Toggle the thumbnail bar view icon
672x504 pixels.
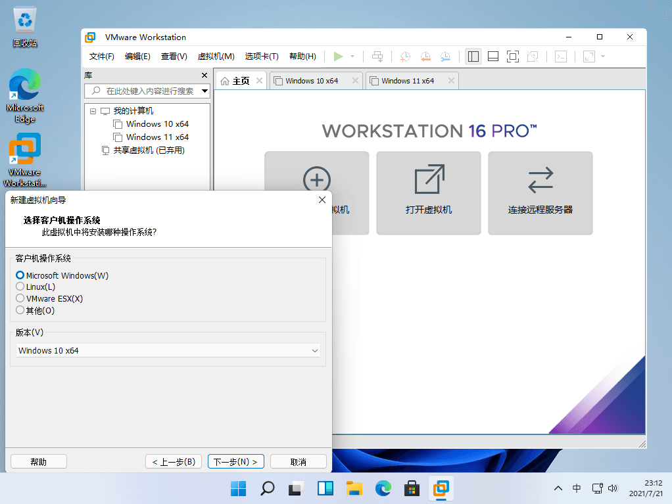point(493,57)
